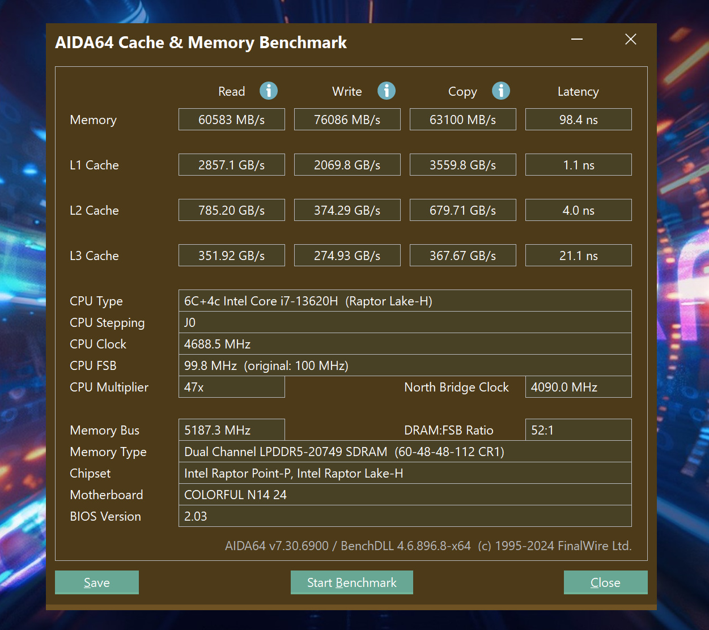The width and height of the screenshot is (709, 630).
Task: Select L2 Cache write 374.29 GB/s
Action: [x=347, y=210]
